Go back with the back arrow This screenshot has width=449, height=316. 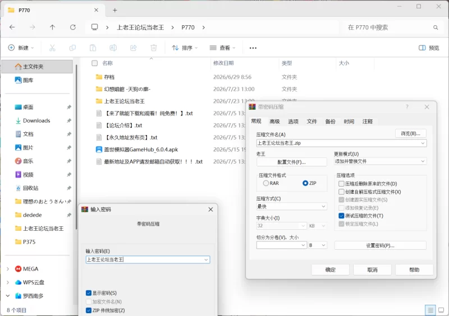pyautogui.click(x=12, y=27)
